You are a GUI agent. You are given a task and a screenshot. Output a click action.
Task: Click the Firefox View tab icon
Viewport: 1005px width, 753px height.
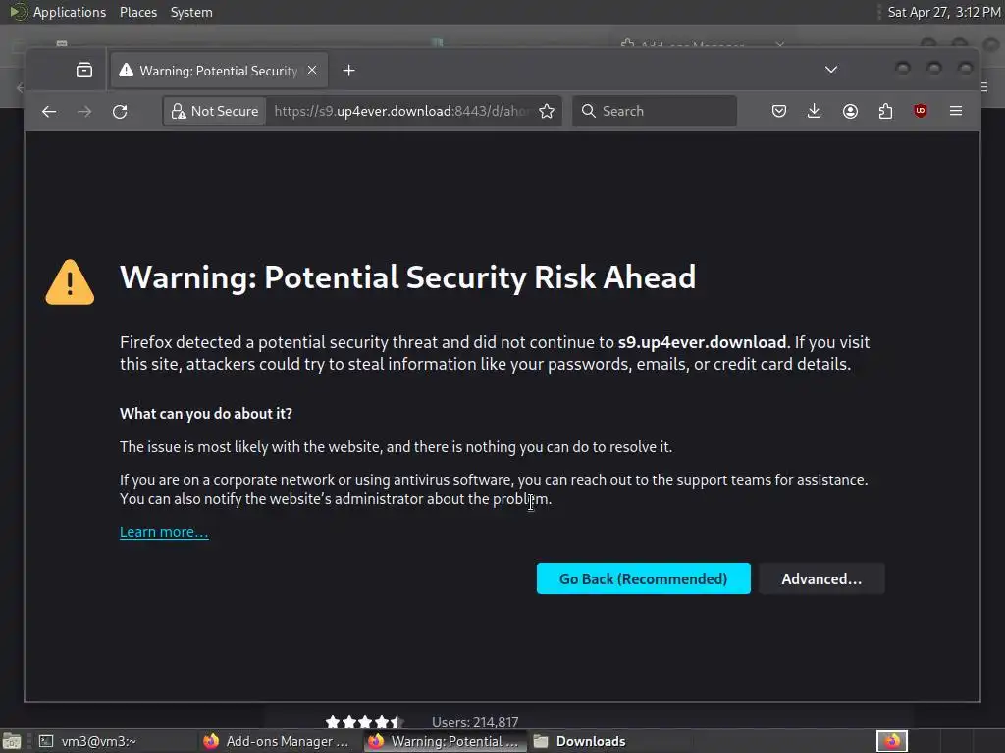click(84, 70)
